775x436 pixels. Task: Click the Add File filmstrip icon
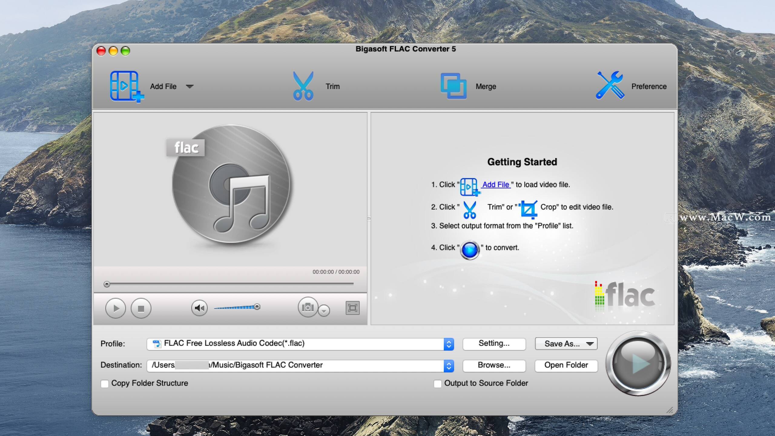[x=127, y=87]
